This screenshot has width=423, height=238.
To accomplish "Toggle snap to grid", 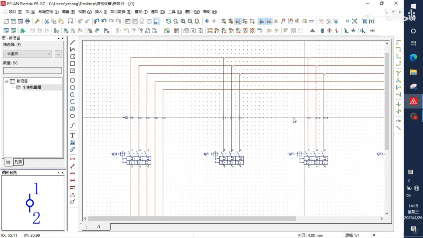I will click(269, 21).
